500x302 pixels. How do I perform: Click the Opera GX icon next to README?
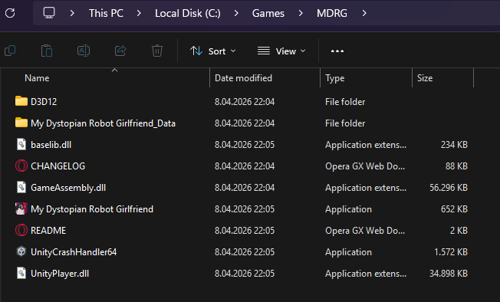tap(21, 230)
